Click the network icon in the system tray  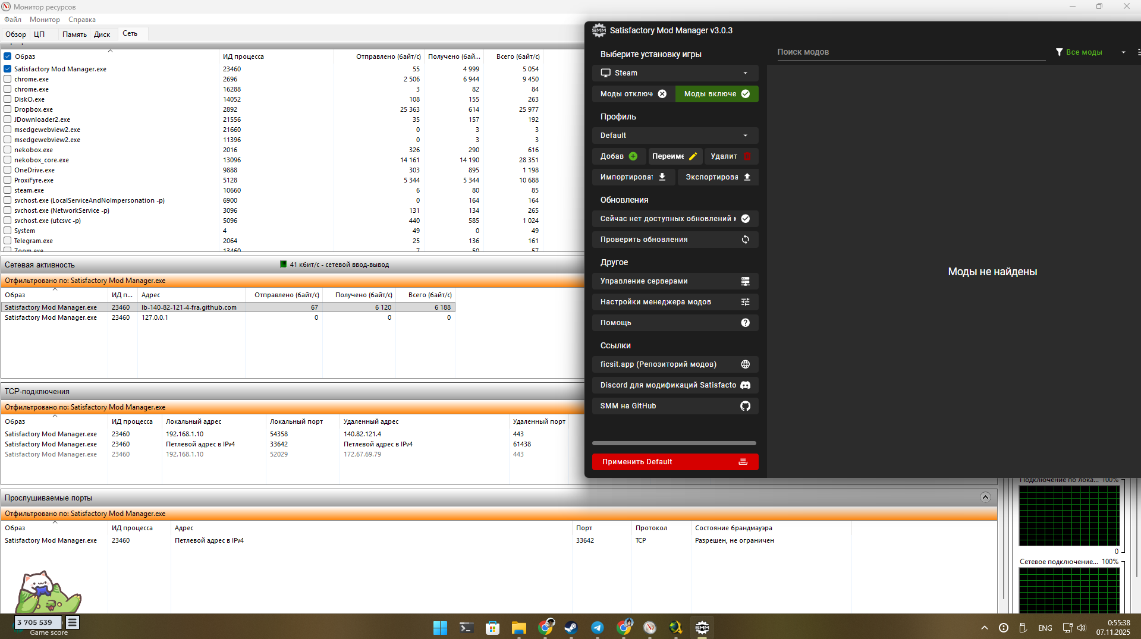[1067, 628]
